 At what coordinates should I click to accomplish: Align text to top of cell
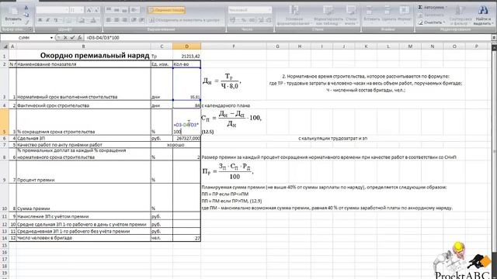point(109,10)
